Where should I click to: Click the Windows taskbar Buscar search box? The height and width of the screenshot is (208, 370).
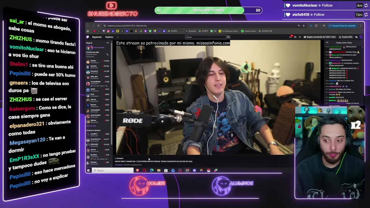(113, 170)
